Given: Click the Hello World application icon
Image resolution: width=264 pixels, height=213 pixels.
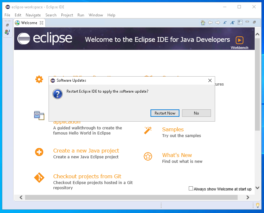Looking at the screenshot, I should 39,116.
